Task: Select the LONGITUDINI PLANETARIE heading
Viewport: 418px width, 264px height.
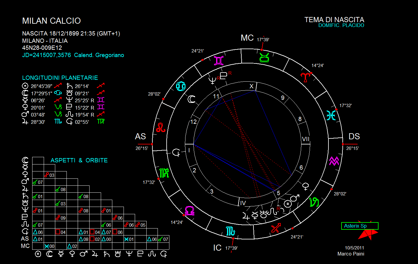Action: pos(60,78)
